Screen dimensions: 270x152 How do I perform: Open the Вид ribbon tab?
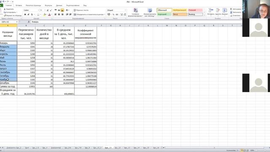(x=85, y=5)
